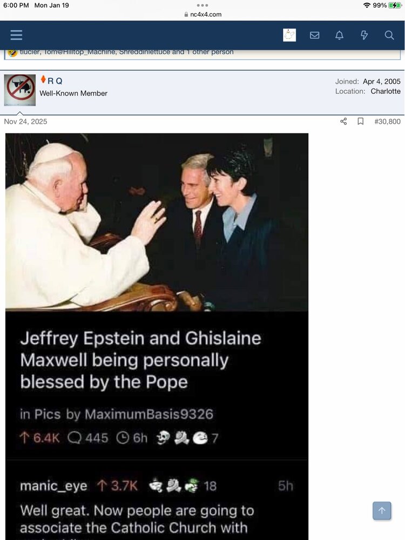
Task: Open the forum search magnifier
Action: tap(389, 35)
